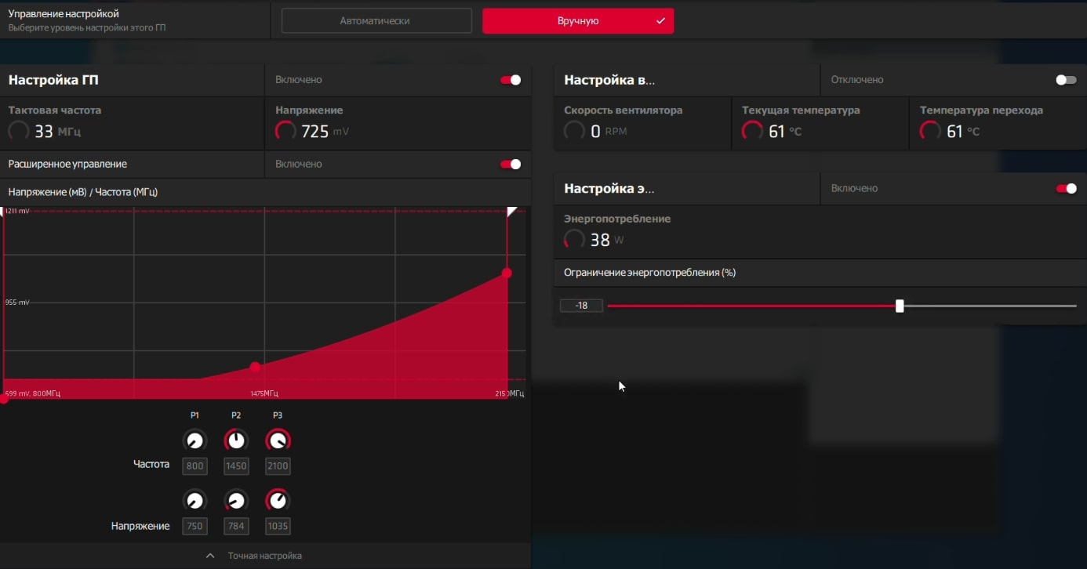This screenshot has width=1087, height=569.
Task: Click the P2 frequency dial knob
Action: (x=236, y=440)
